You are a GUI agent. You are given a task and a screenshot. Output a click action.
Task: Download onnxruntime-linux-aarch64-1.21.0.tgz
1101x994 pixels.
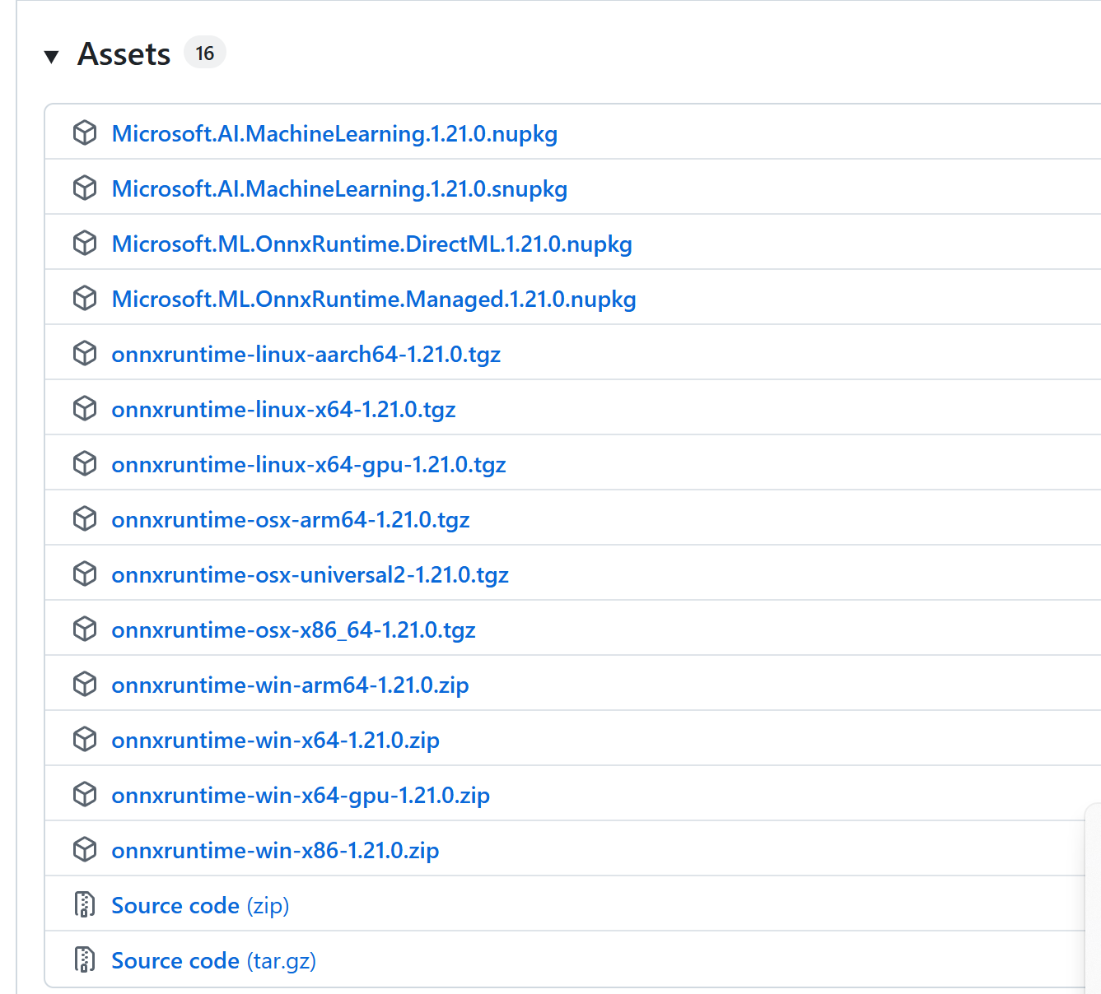pyautogui.click(x=306, y=354)
